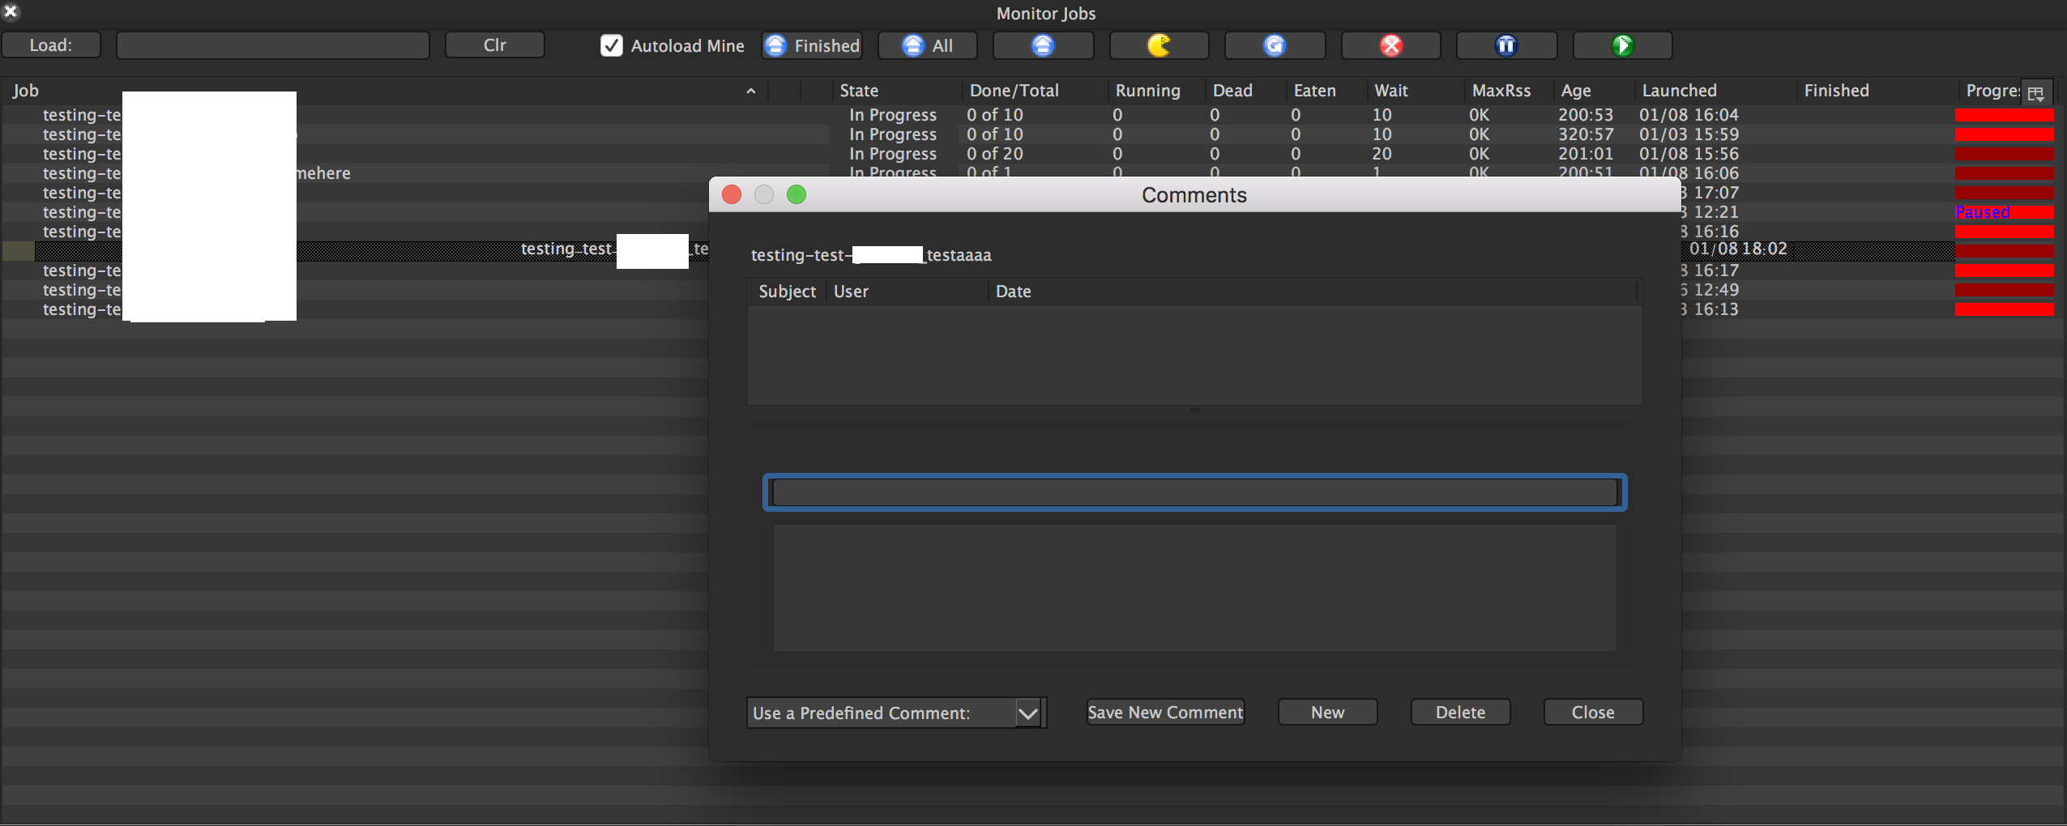Click the Age value 201:01

(x=1585, y=154)
